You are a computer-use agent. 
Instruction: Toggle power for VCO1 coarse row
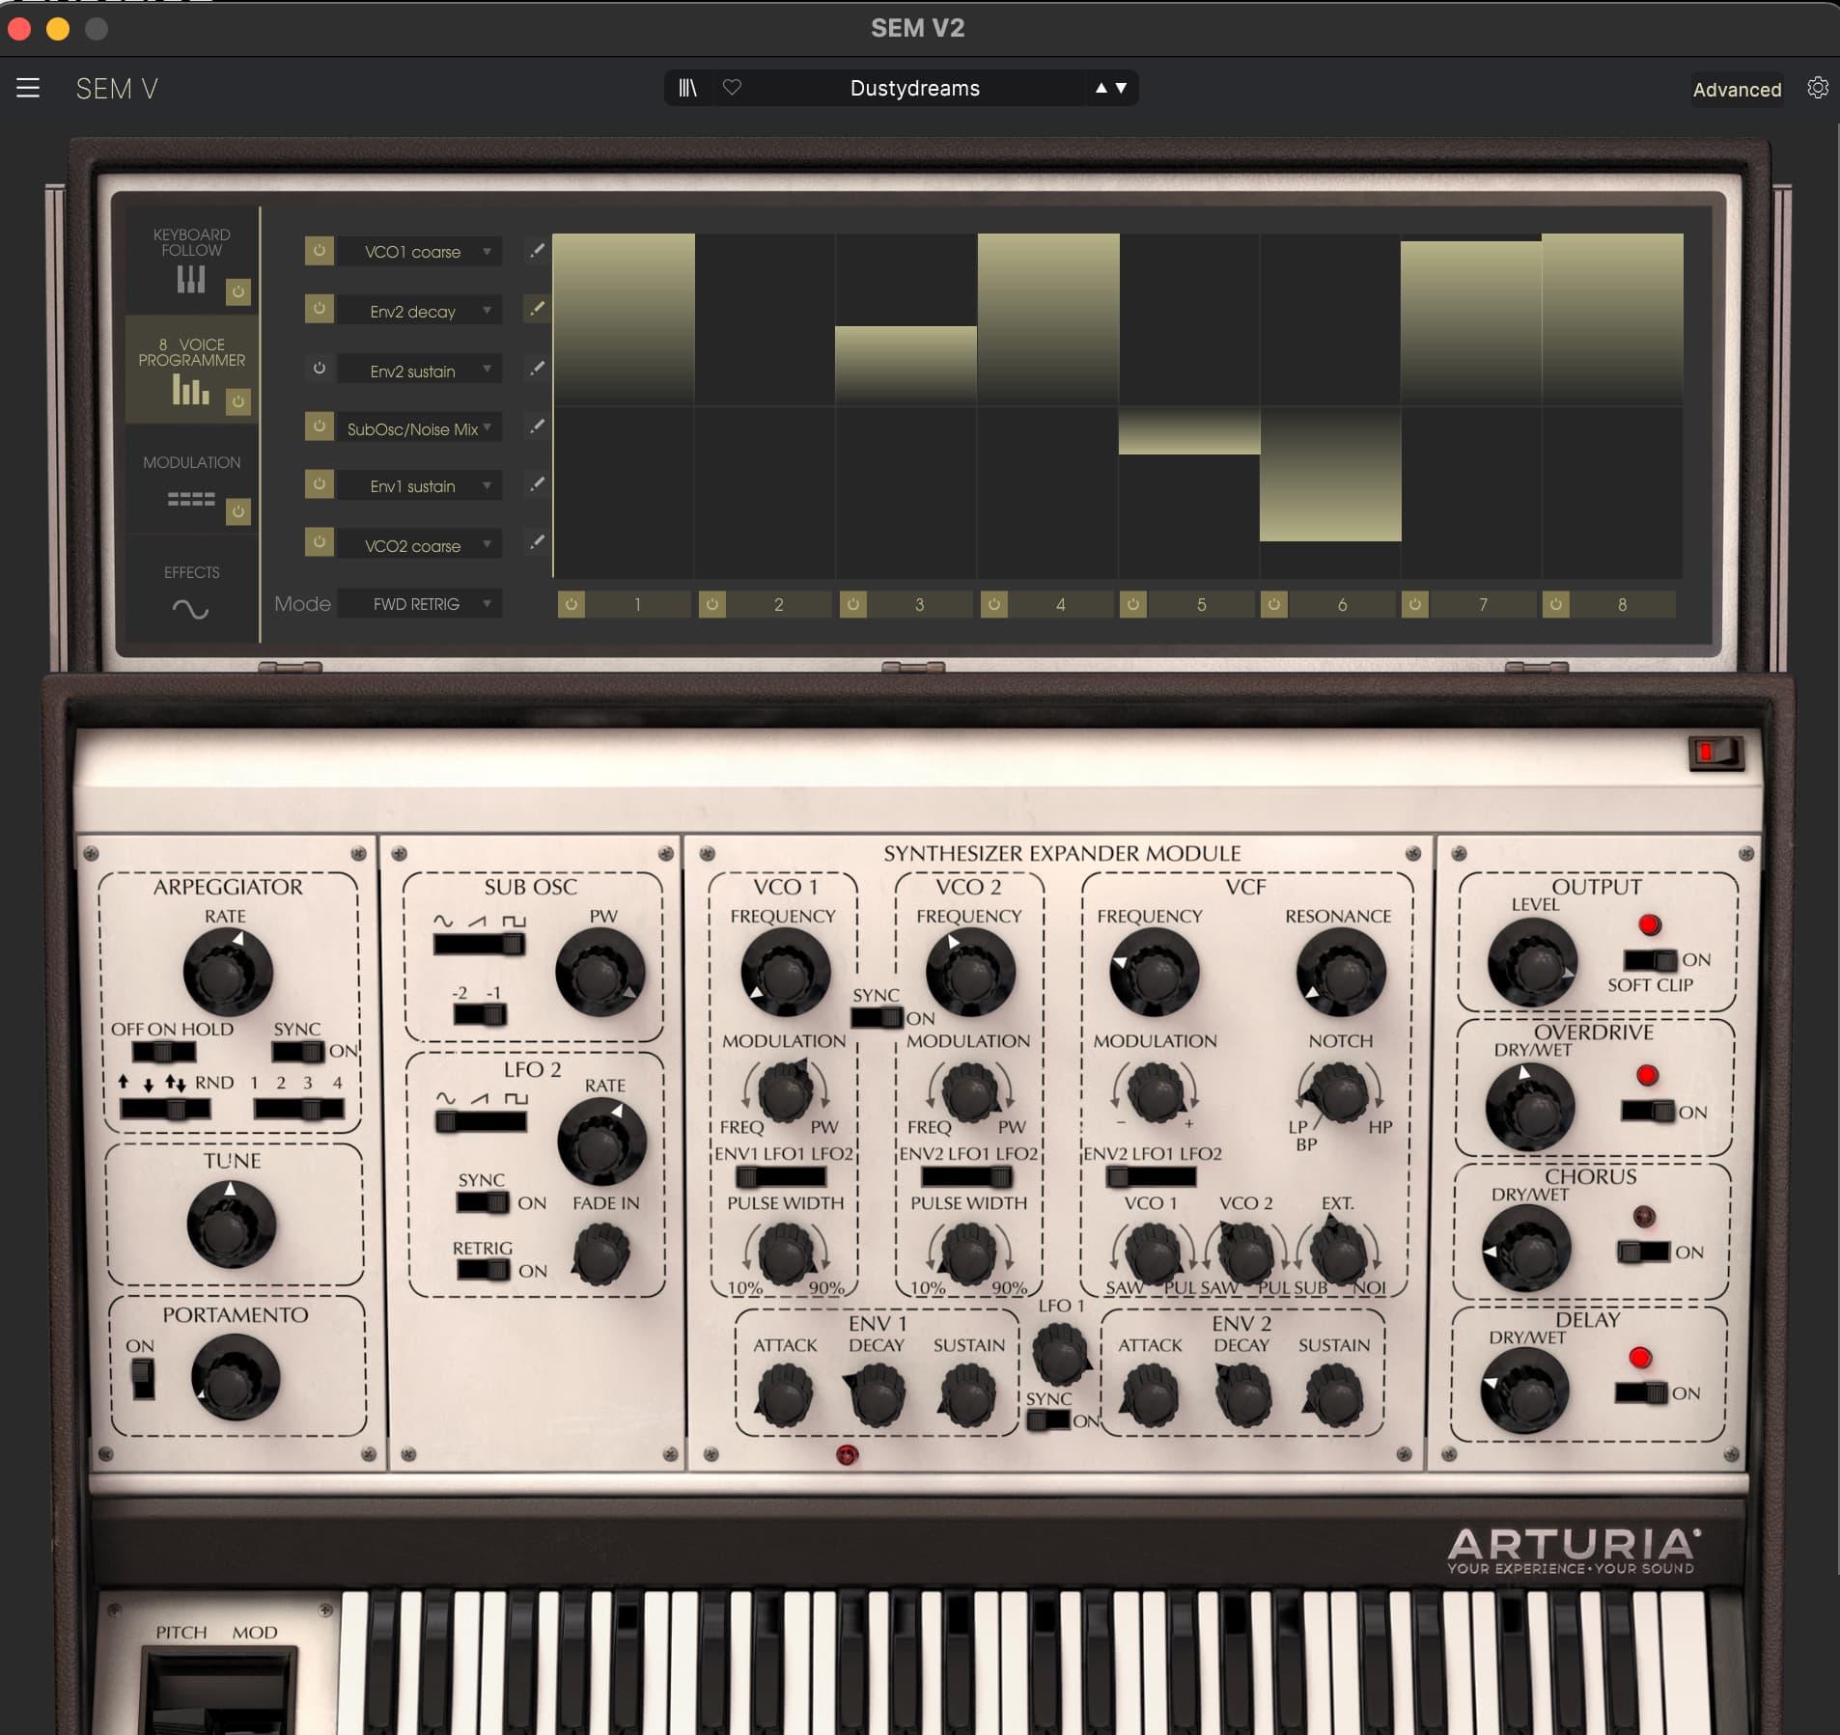pos(320,251)
